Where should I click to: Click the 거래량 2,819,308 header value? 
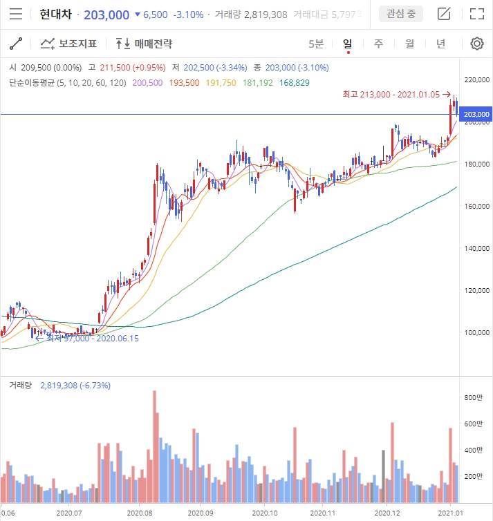[251, 15]
